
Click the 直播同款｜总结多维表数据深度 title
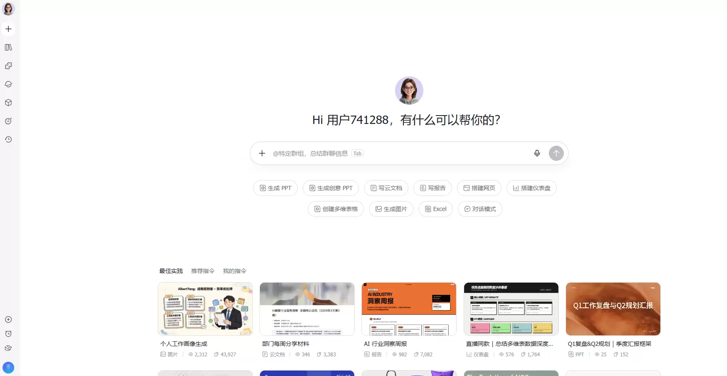coord(510,344)
